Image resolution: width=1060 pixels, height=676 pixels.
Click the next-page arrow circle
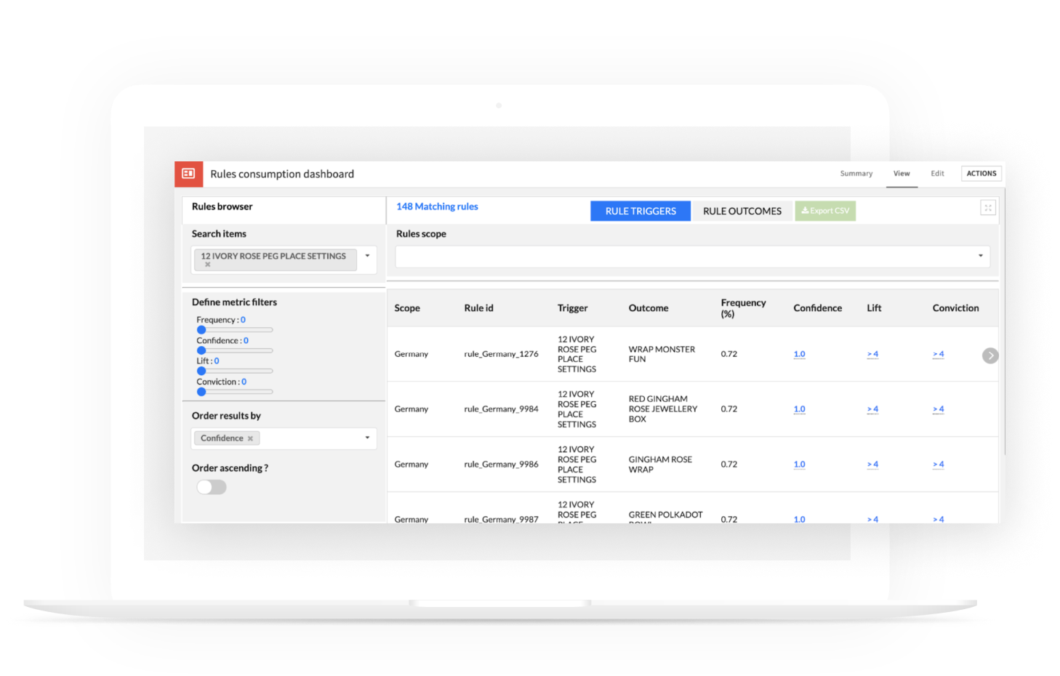pyautogui.click(x=989, y=355)
